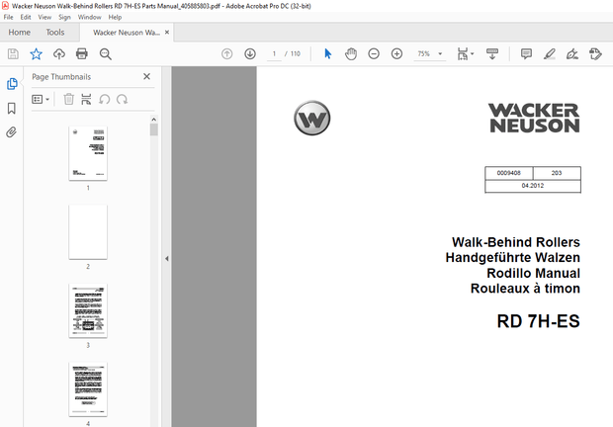Open thumbnail options dropdown
This screenshot has width=613, height=427.
[41, 99]
